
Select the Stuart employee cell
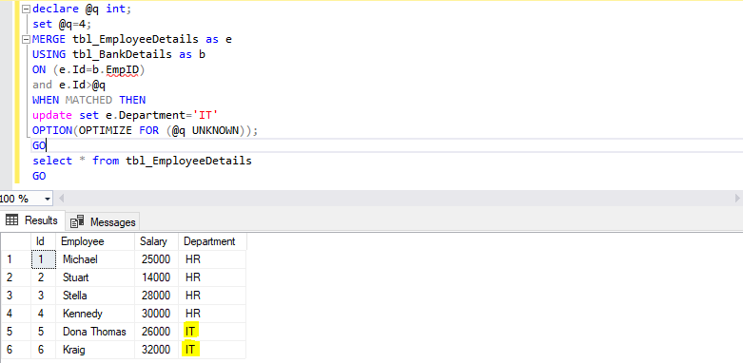(95, 277)
